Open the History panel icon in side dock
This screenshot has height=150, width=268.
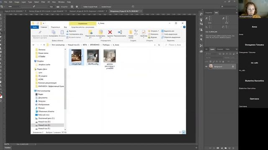(201, 14)
